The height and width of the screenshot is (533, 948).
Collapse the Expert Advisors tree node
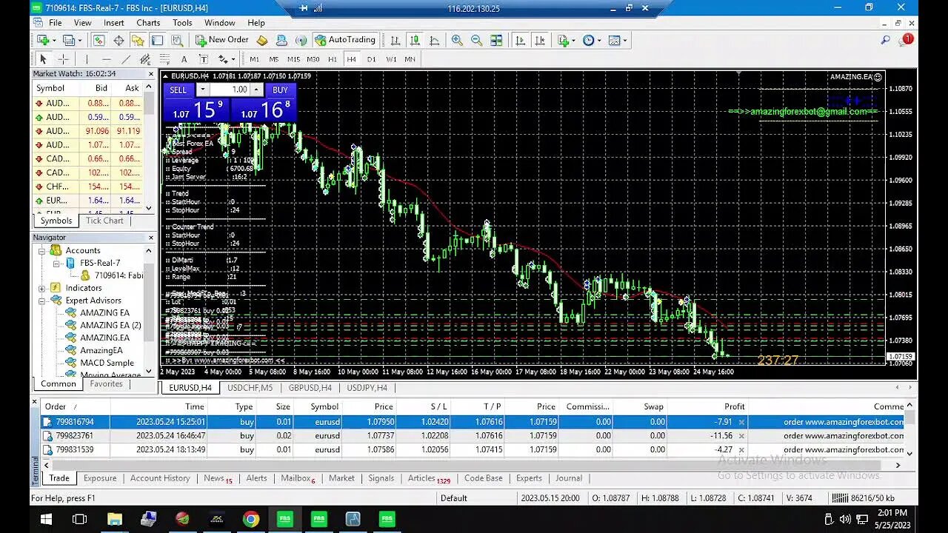point(42,301)
